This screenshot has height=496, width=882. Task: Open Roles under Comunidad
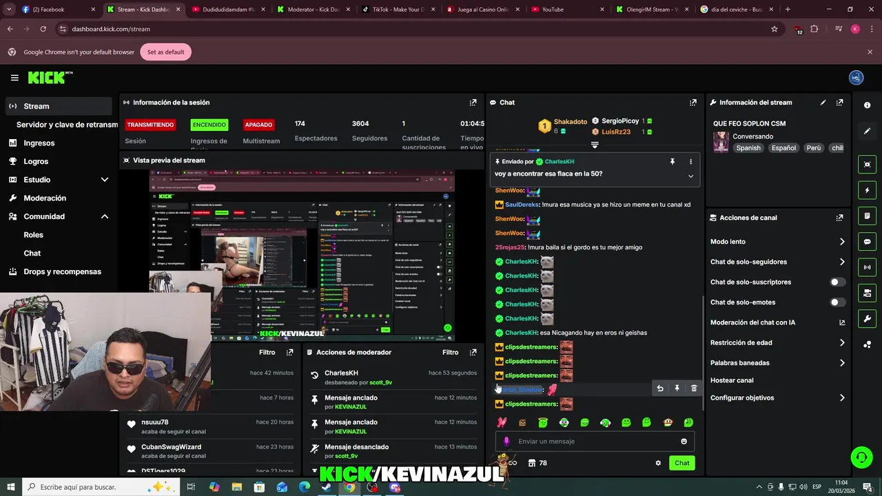[x=33, y=235]
